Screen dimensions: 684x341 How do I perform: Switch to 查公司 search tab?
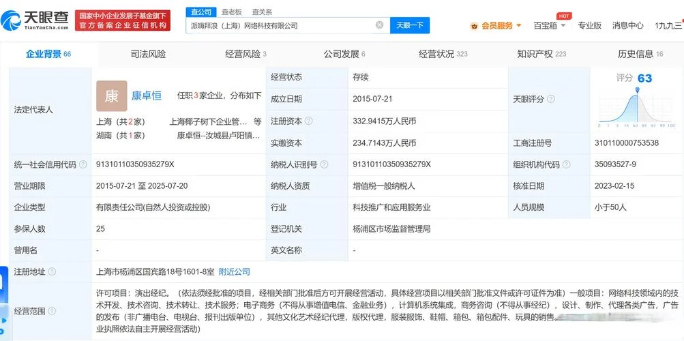point(201,12)
